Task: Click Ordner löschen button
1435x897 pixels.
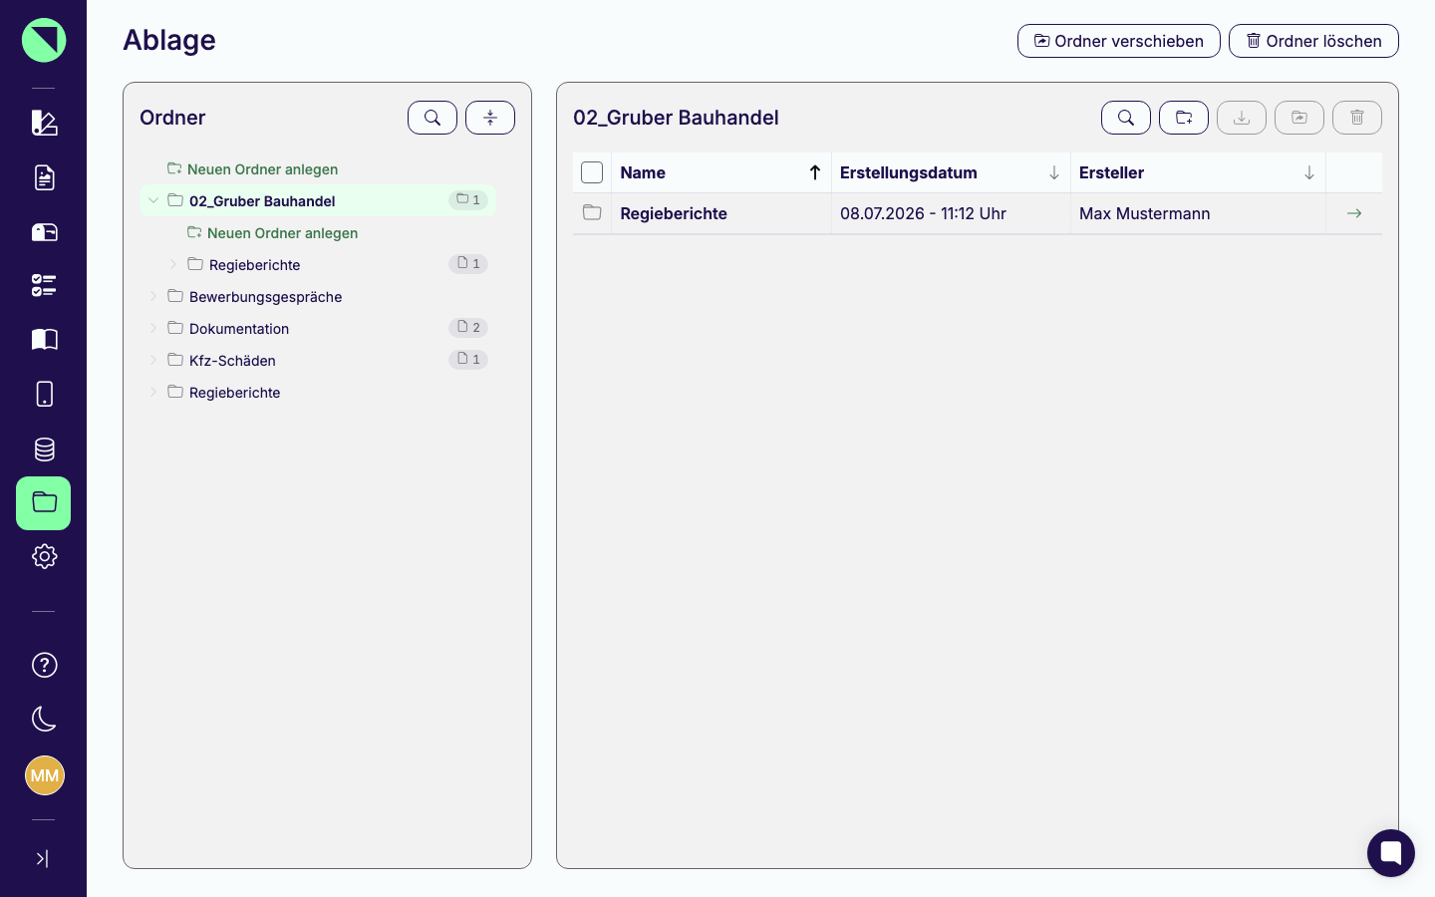Action: tap(1313, 41)
